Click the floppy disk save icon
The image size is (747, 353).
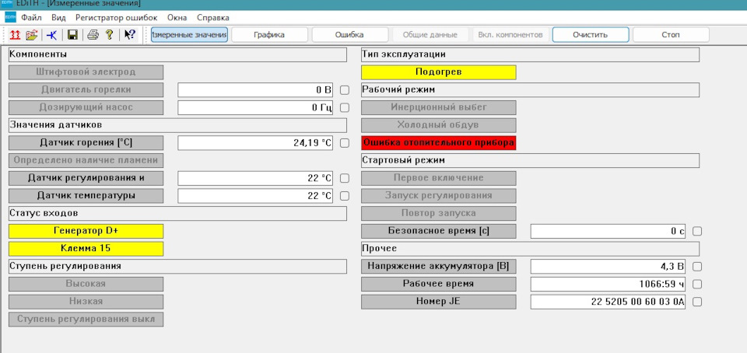pos(72,35)
